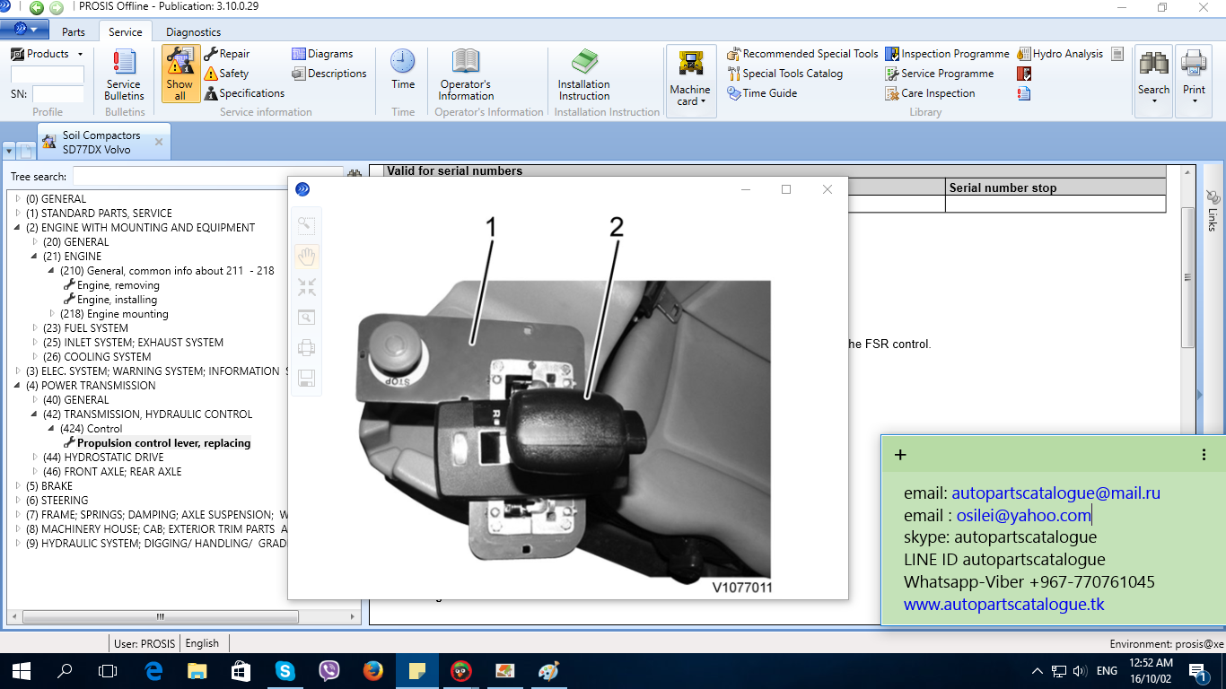Open Inspection Programme

tap(947, 54)
